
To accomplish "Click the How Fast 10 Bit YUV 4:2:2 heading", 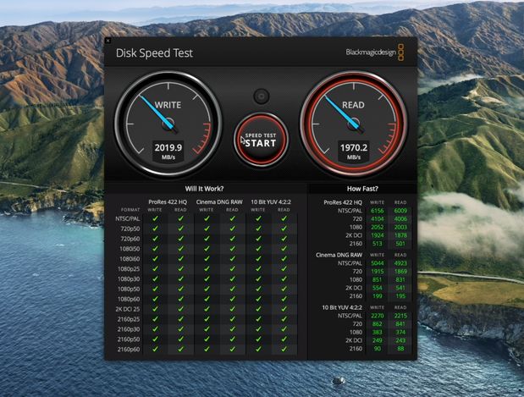I will pyautogui.click(x=342, y=307).
